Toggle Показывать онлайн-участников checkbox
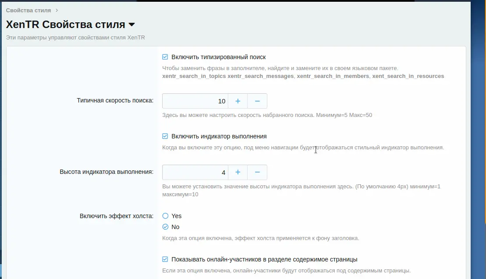 [165, 259]
